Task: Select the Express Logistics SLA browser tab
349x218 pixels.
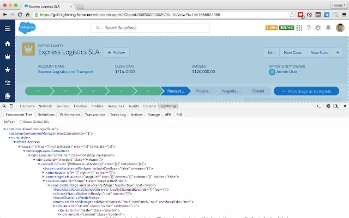Action: (48, 7)
